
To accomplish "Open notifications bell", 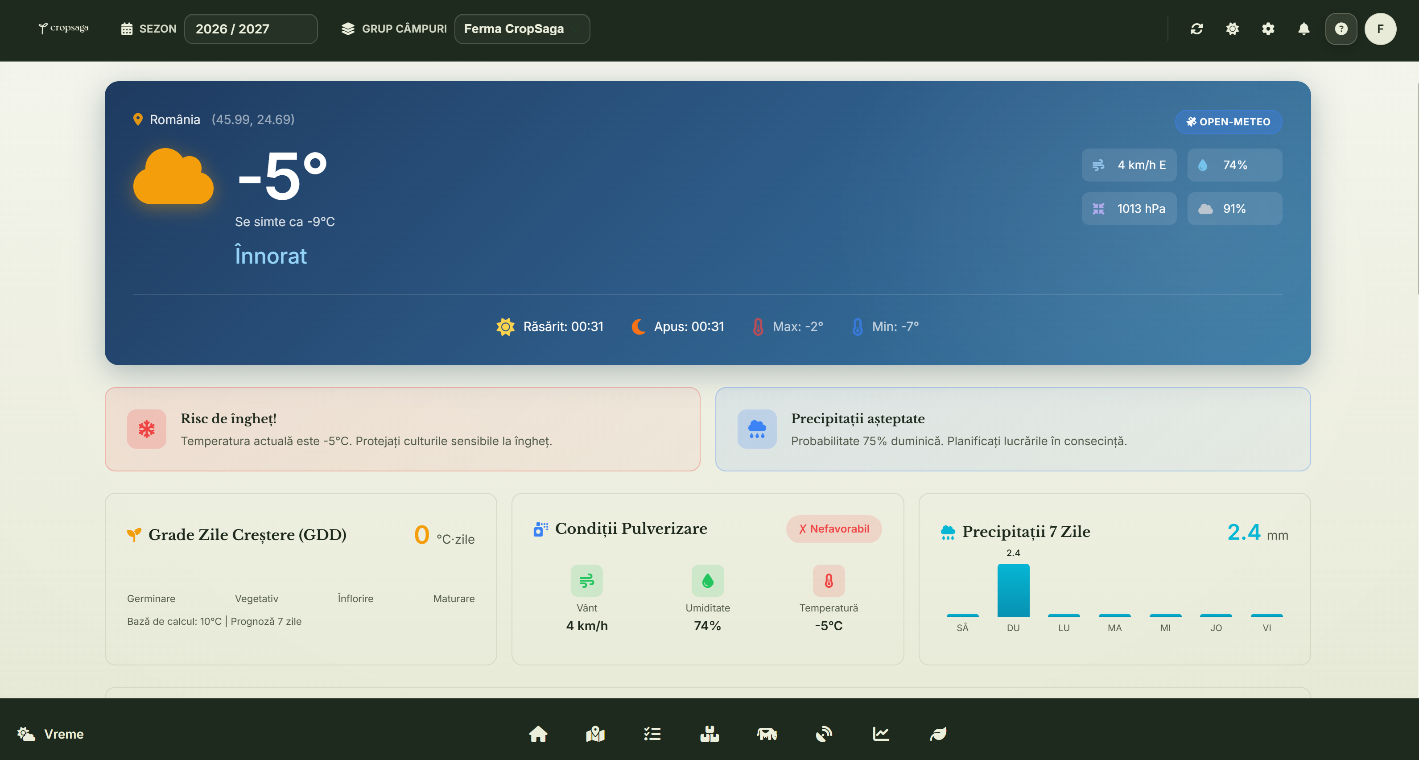I will tap(1304, 29).
